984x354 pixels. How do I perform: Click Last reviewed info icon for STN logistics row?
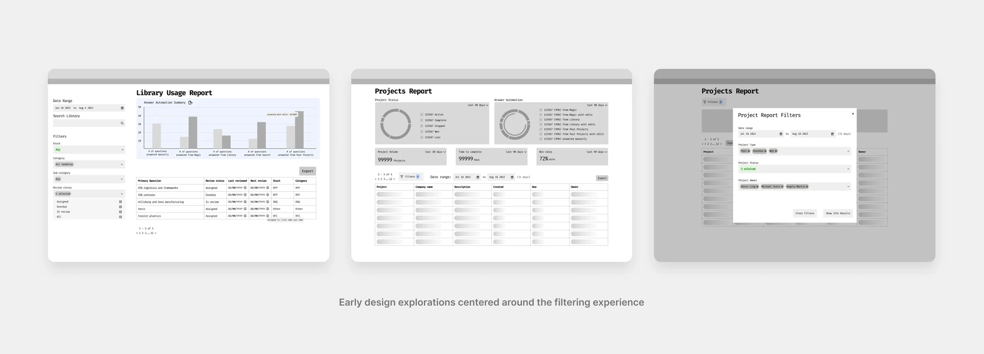pos(245,188)
